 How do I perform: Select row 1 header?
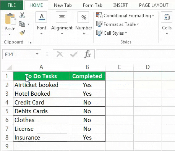pos(7,76)
